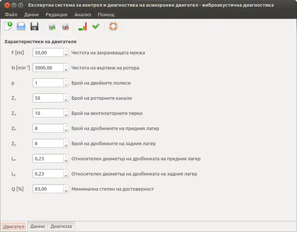Increase the N rotor speed value
Viewport: 297px width, 232px height.
[66, 65]
